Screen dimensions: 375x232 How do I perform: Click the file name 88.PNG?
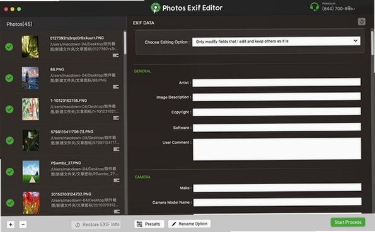57,69
